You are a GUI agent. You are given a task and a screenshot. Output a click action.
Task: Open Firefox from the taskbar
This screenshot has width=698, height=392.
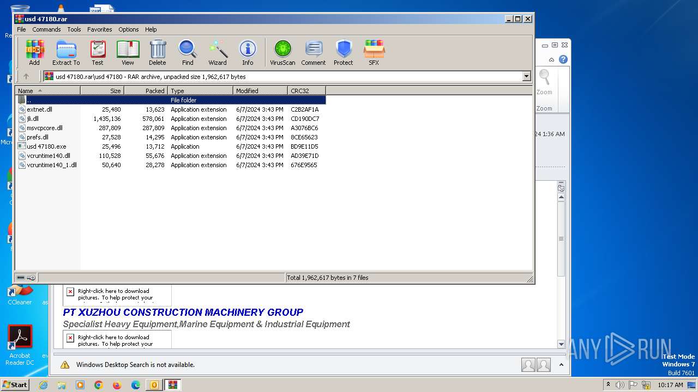point(117,385)
